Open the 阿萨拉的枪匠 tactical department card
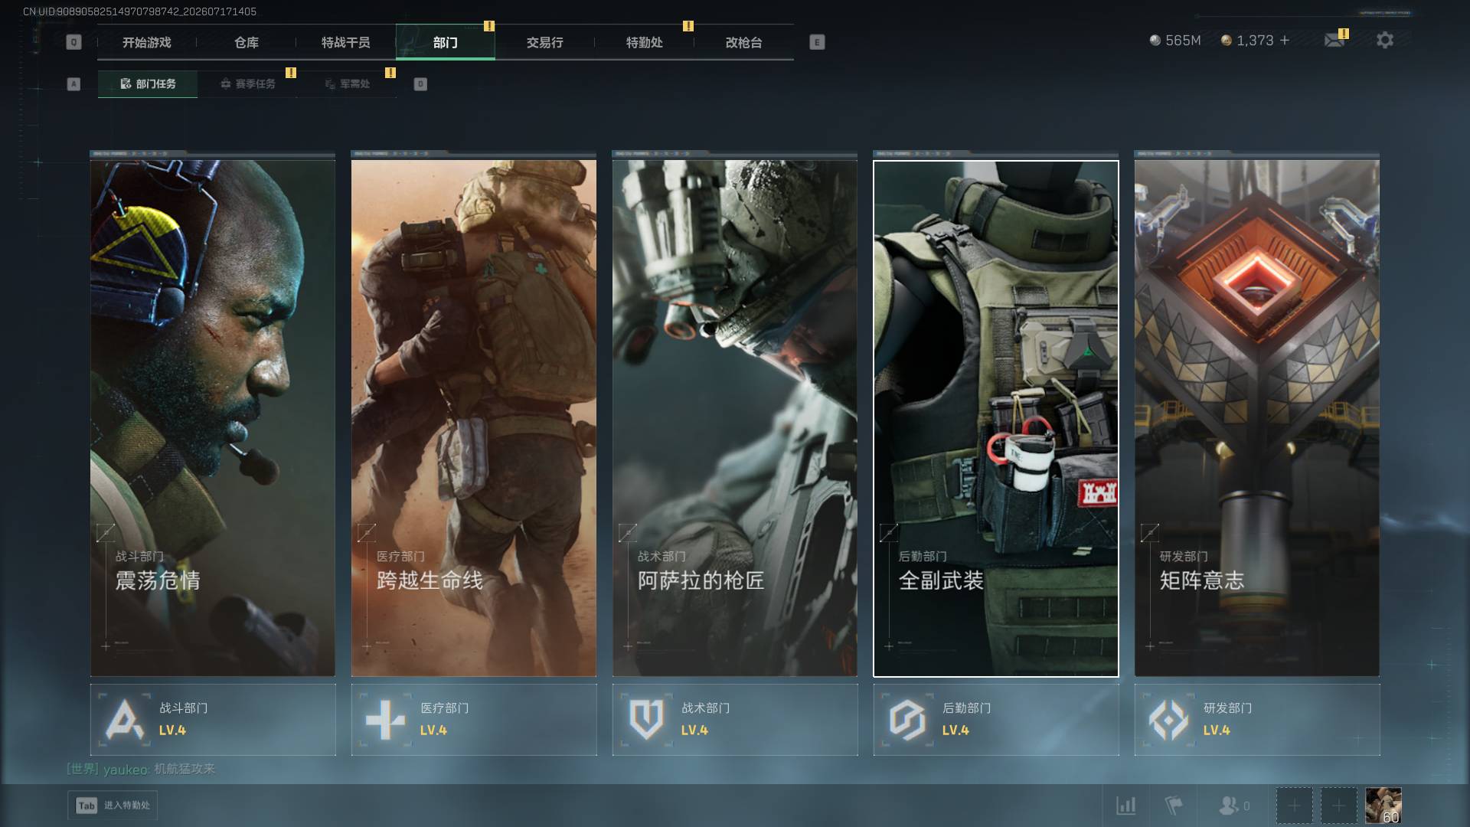 [x=735, y=418]
